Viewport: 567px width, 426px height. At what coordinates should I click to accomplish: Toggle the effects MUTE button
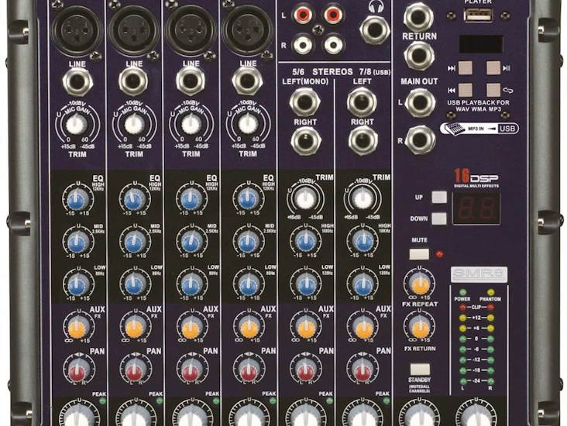tap(419, 254)
